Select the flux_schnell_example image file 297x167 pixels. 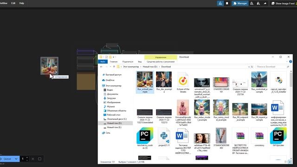coord(145,82)
